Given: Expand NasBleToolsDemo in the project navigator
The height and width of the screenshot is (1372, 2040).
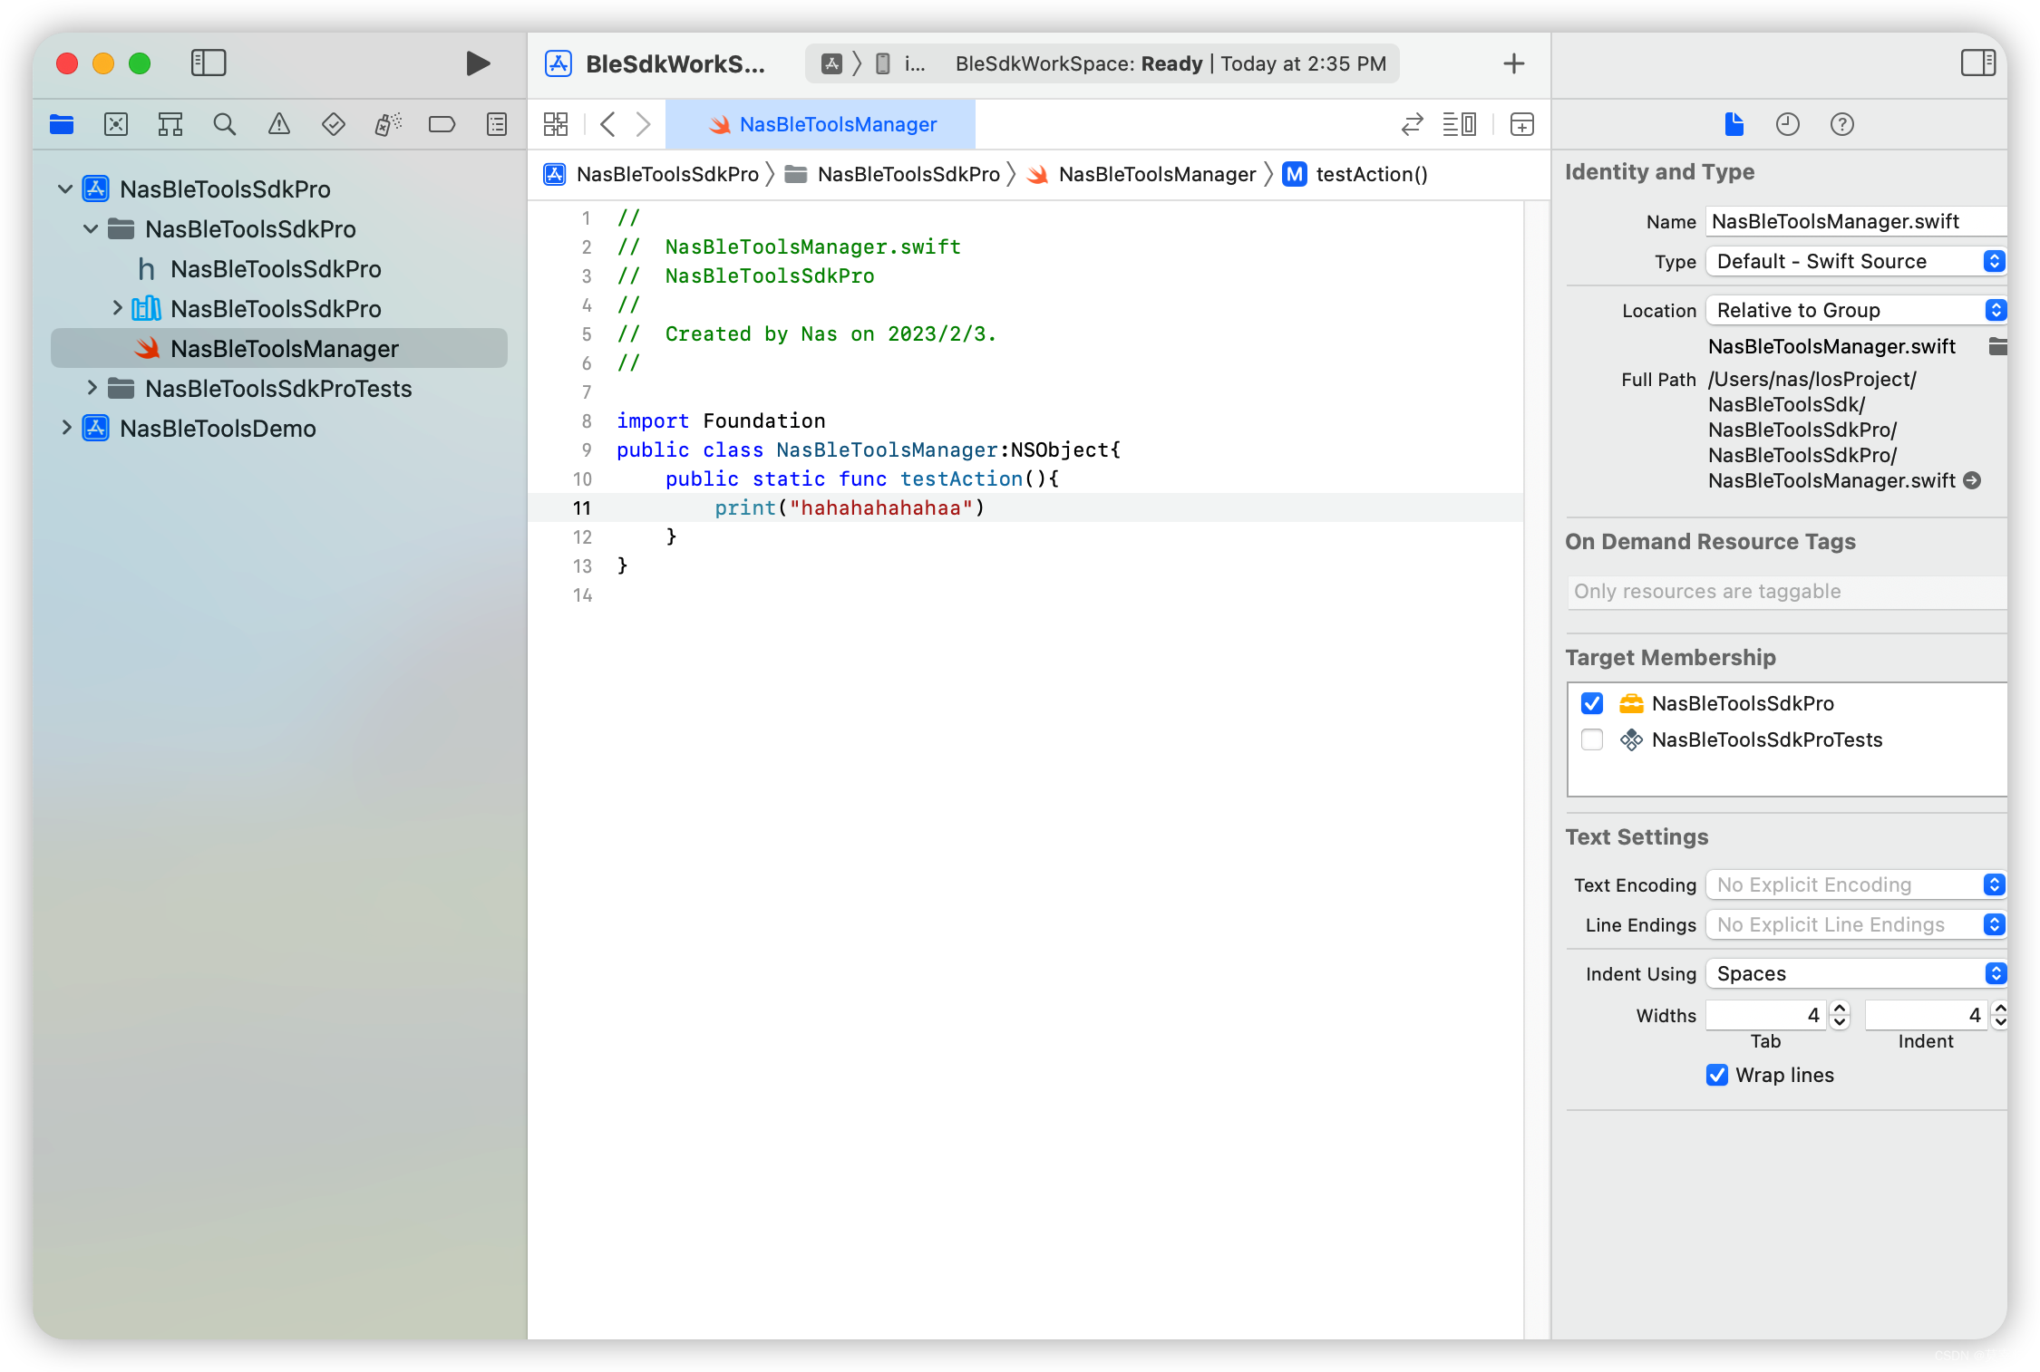Looking at the screenshot, I should (x=66, y=428).
